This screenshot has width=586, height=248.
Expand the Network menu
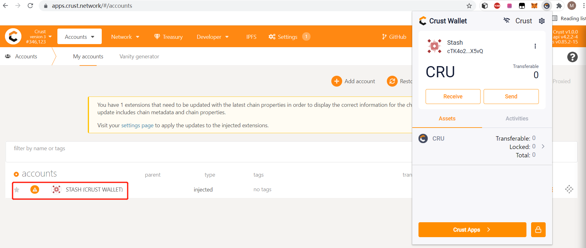125,37
